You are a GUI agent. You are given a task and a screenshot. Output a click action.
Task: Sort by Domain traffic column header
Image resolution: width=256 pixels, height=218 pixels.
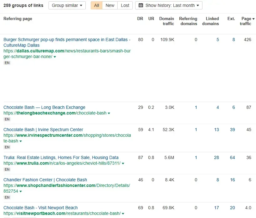166,21
